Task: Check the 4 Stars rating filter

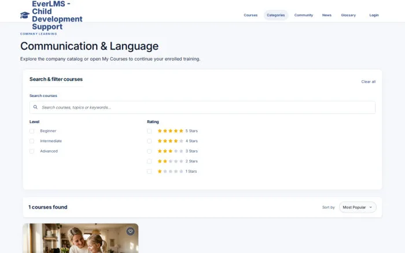Action: pyautogui.click(x=149, y=141)
